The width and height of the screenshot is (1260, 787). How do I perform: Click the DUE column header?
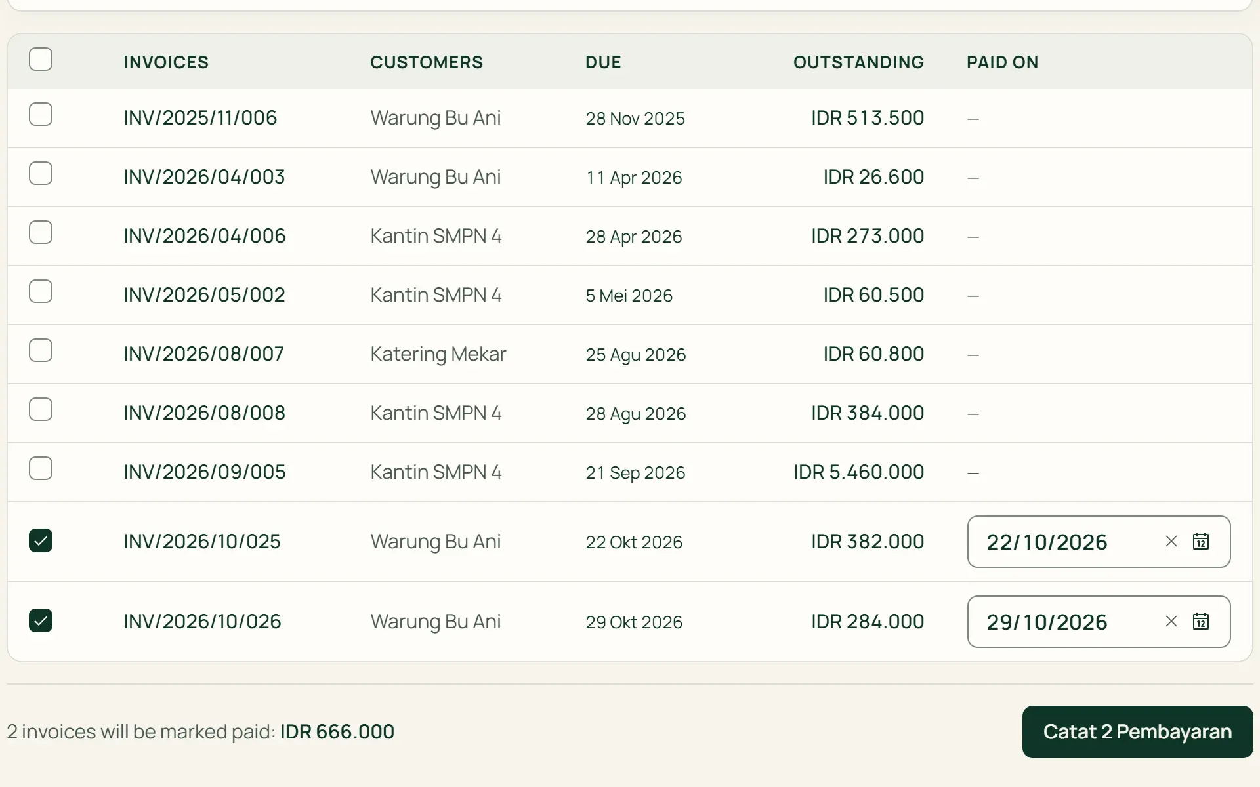click(603, 62)
